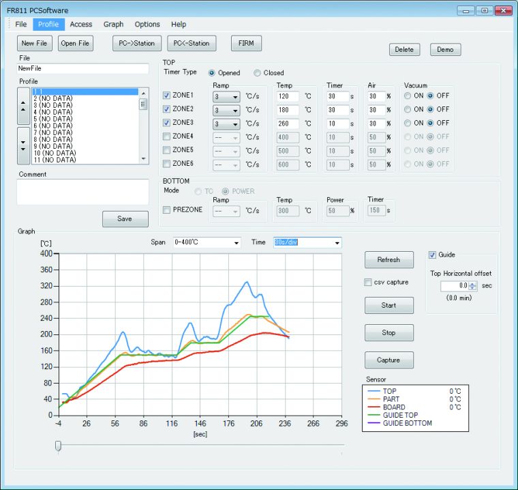This screenshot has width=518, height=490.
Task: Click the graph timeline slider handle
Action: 58,446
